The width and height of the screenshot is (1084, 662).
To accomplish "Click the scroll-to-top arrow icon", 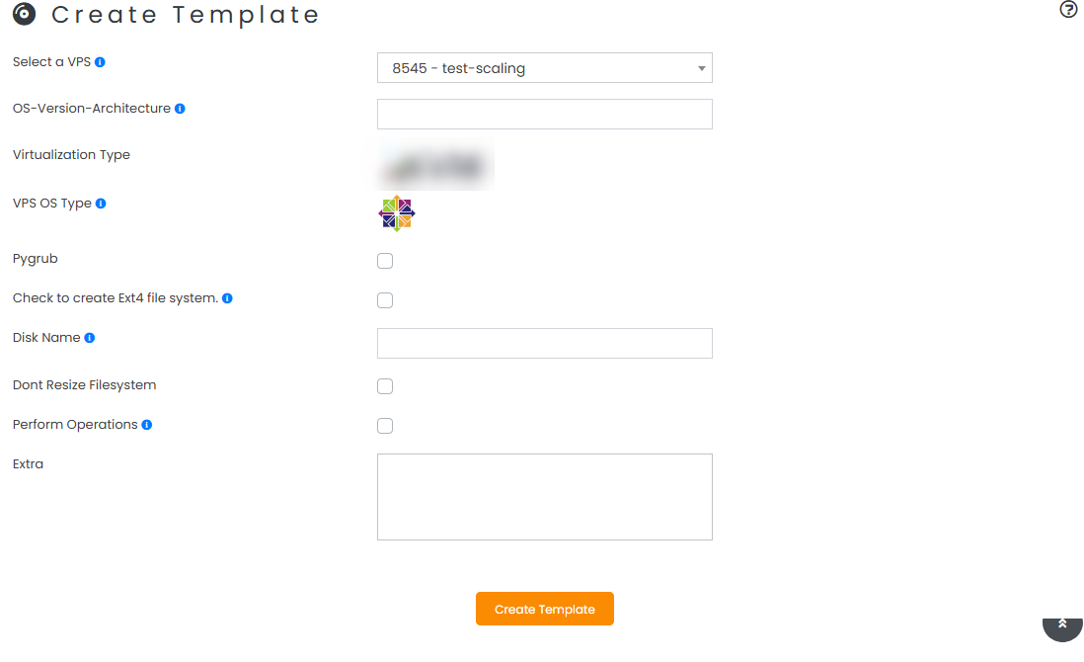I will click(x=1061, y=625).
